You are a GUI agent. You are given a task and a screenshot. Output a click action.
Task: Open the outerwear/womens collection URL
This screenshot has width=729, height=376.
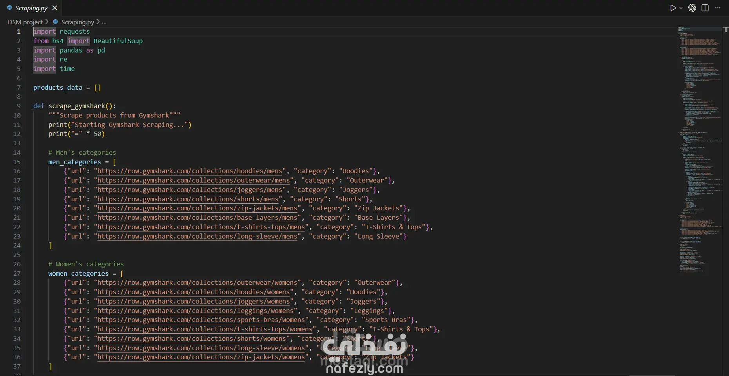point(197,283)
